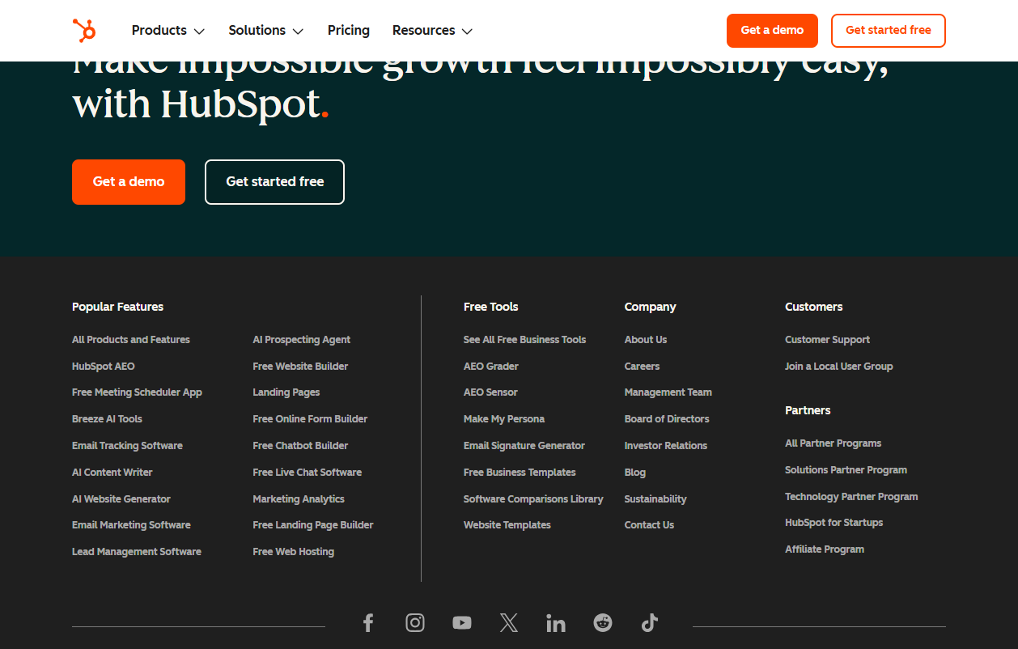Open the Management Team link
The height and width of the screenshot is (649, 1018).
tap(668, 392)
